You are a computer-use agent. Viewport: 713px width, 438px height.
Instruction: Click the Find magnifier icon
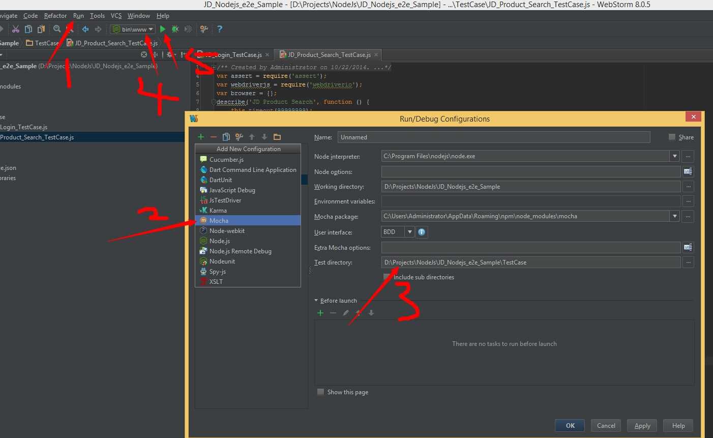[x=57, y=29]
